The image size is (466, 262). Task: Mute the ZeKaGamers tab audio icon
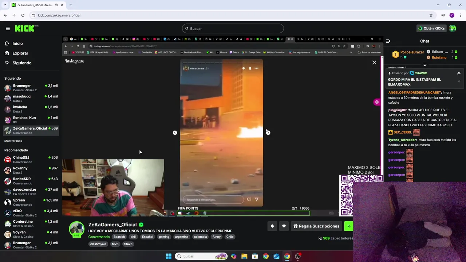[56, 5]
